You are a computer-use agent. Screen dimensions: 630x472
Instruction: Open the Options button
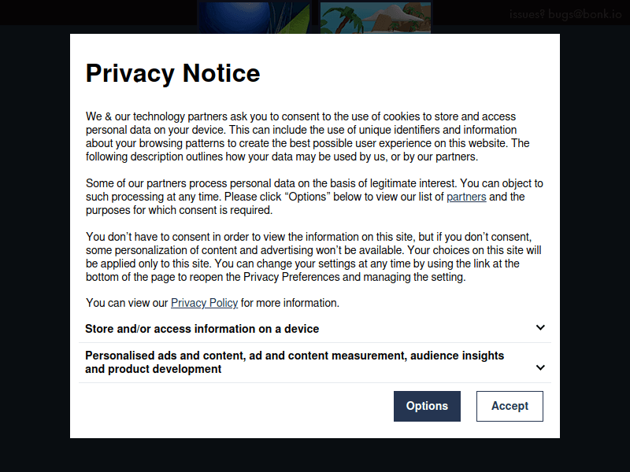tap(427, 406)
